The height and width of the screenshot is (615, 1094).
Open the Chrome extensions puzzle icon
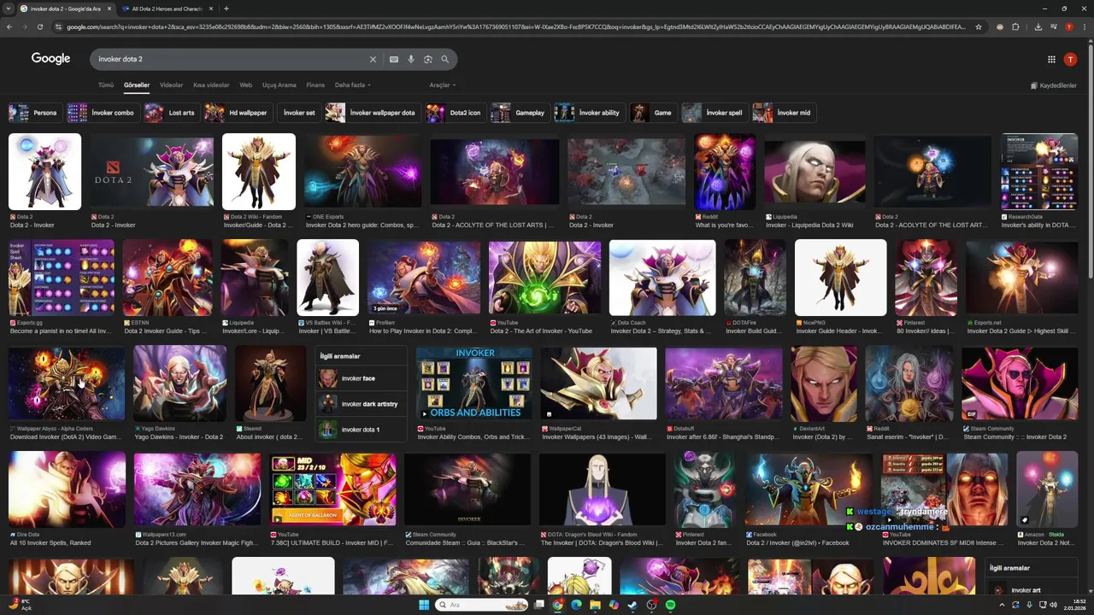point(1016,26)
